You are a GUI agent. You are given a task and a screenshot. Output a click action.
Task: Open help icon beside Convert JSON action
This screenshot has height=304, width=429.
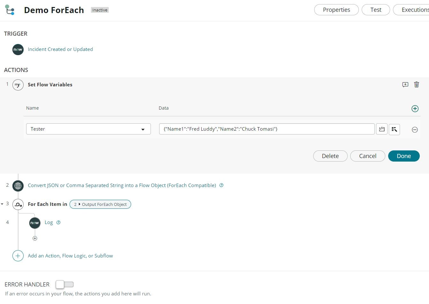coord(221,185)
